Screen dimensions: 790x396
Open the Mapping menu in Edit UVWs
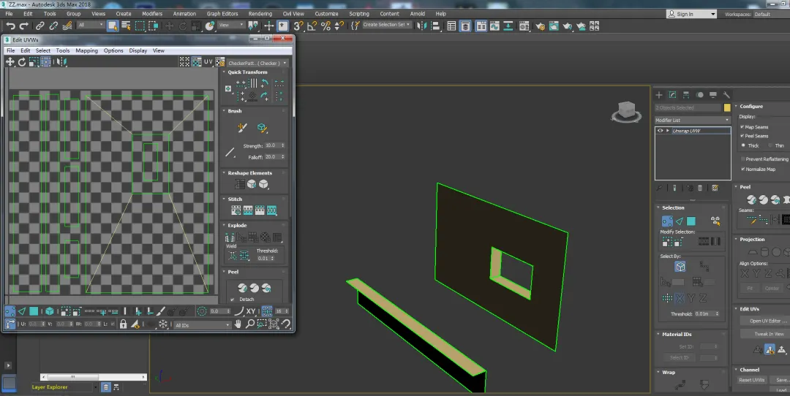click(86, 51)
